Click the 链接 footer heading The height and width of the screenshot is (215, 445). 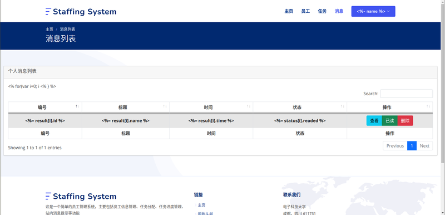(199, 195)
